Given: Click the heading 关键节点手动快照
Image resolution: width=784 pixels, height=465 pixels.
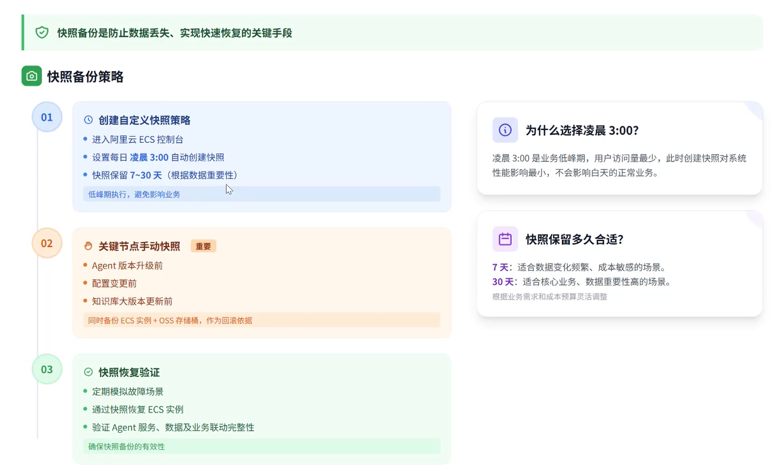Looking at the screenshot, I should coord(140,246).
